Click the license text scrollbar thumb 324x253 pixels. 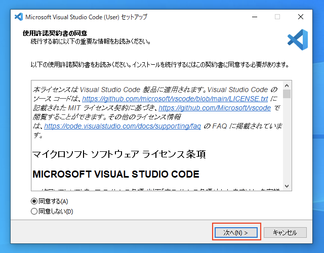287,94
